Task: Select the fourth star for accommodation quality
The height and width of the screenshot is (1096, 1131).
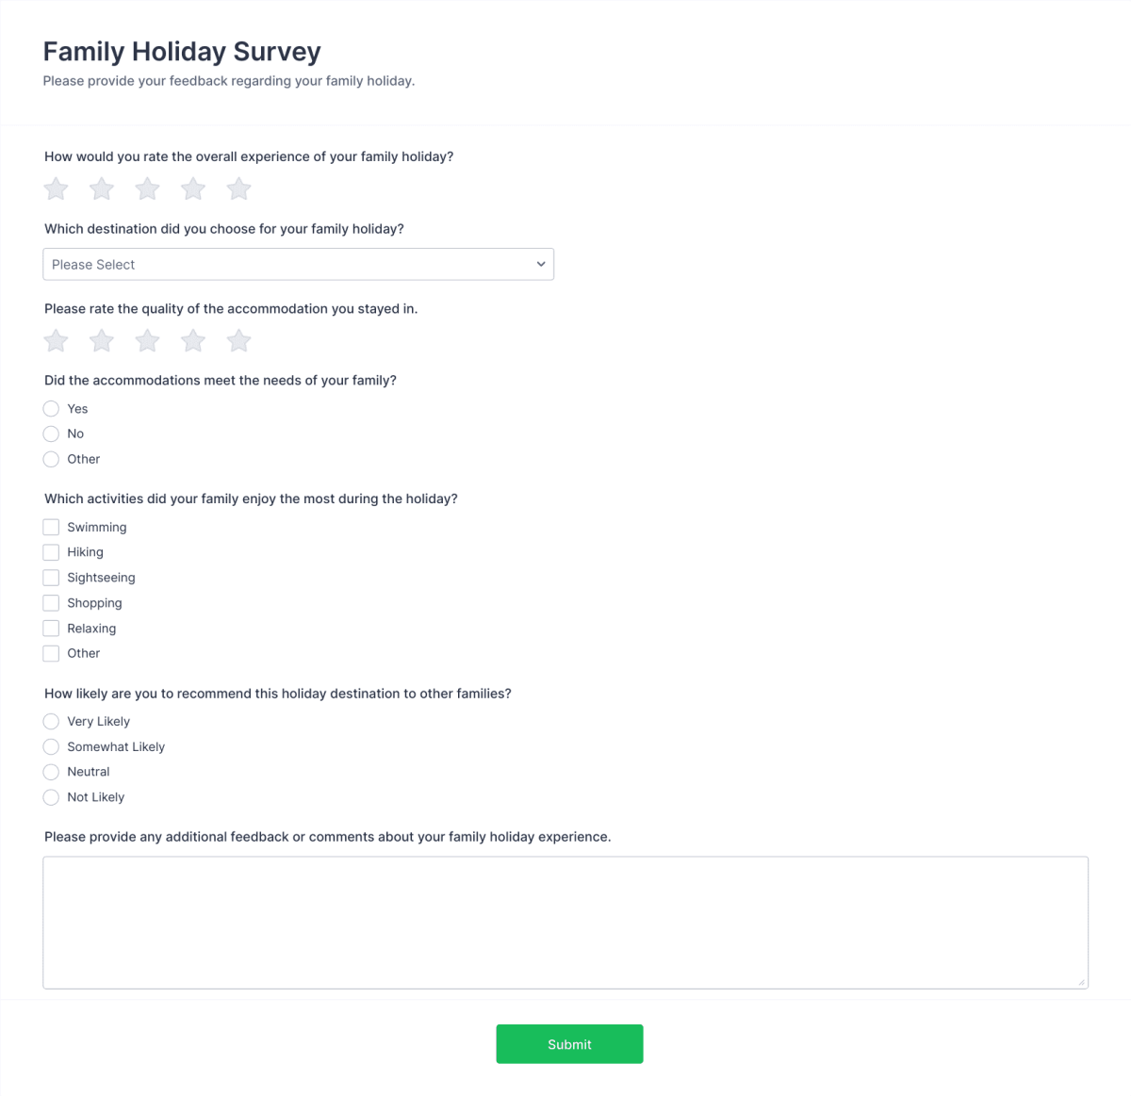Action: (x=192, y=340)
